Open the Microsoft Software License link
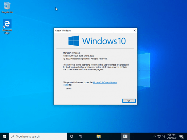 (105, 82)
